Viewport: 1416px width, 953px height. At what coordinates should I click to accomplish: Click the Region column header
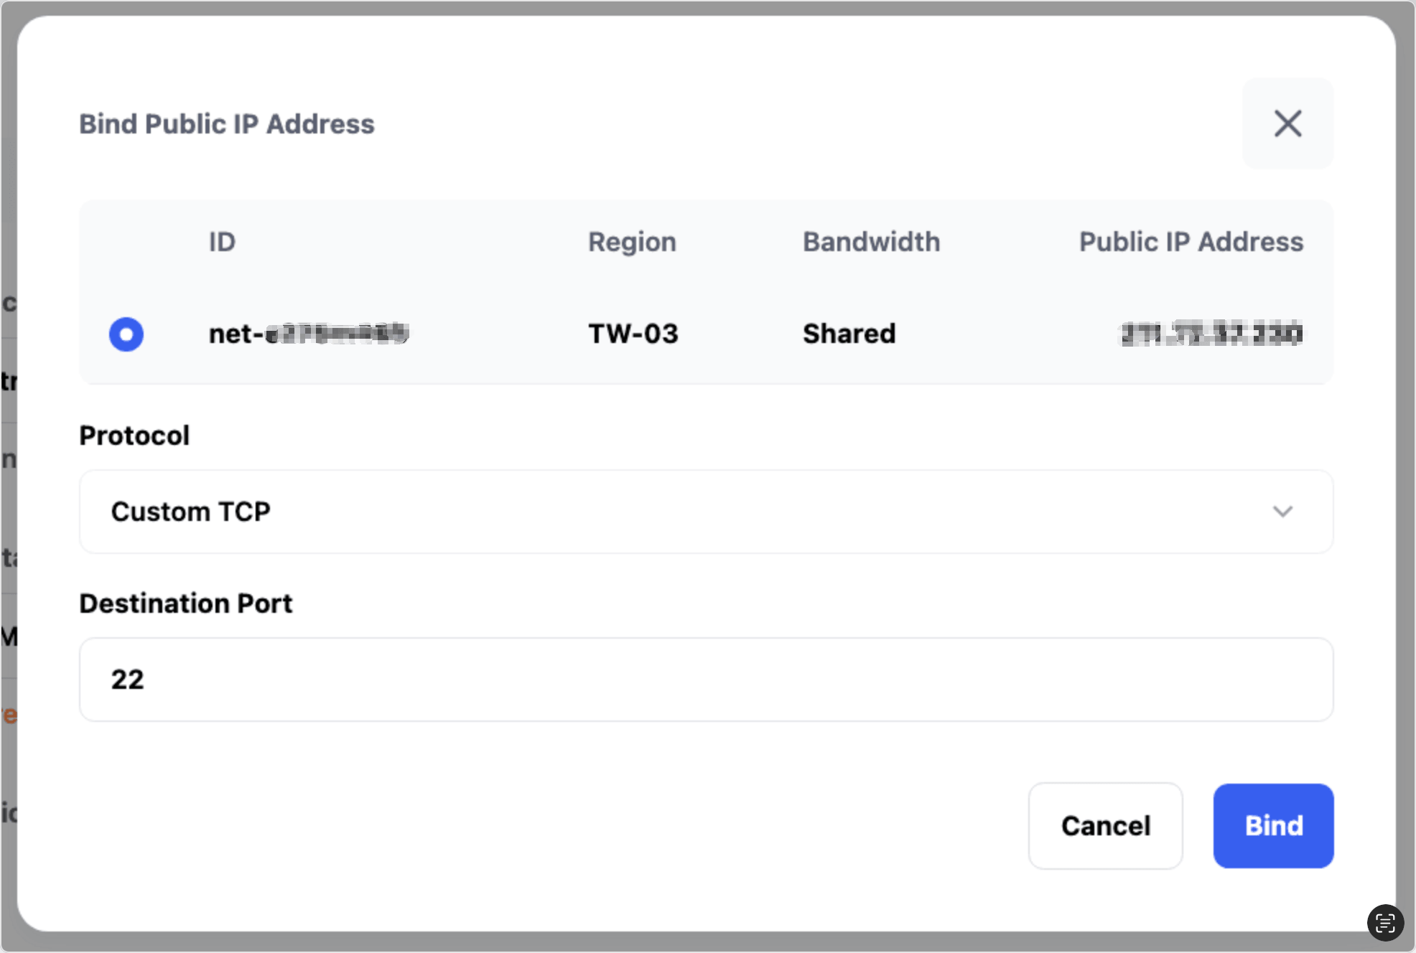[x=632, y=242]
